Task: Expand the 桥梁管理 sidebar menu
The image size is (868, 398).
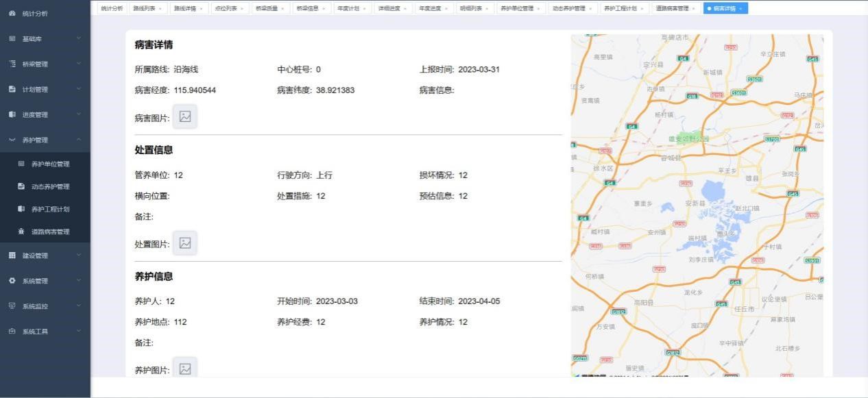Action: pyautogui.click(x=45, y=64)
